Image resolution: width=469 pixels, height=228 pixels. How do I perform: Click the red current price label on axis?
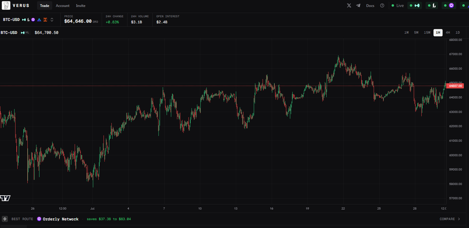pos(456,86)
